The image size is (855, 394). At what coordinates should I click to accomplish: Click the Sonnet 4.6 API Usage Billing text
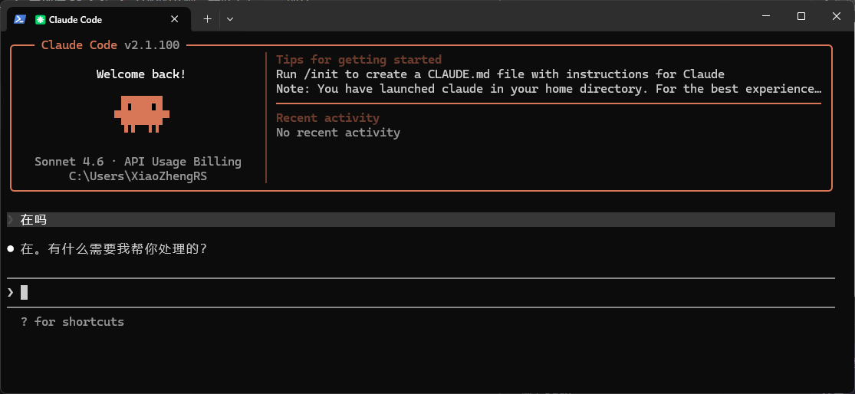point(138,162)
